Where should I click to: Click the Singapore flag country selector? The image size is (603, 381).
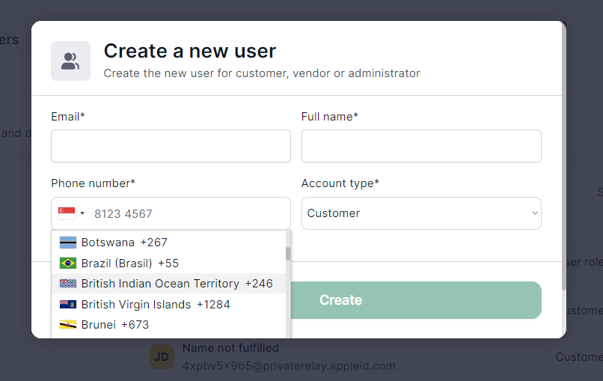coord(67,213)
